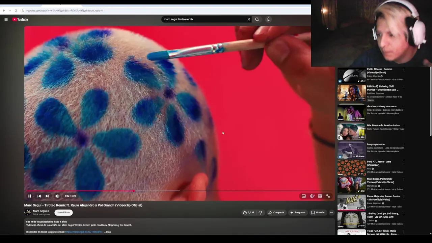The width and height of the screenshot is (432, 243).
Task: Click the page vertical scrollbar
Action: coord(431,101)
